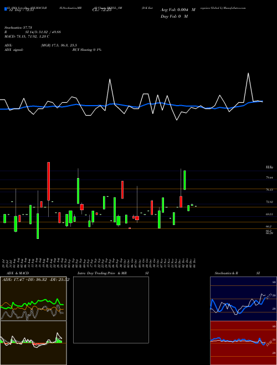Viewport: 277px width, 365px height.
Task: Click the 'Stochastics & RSI' panel title
Action: tap(237, 273)
